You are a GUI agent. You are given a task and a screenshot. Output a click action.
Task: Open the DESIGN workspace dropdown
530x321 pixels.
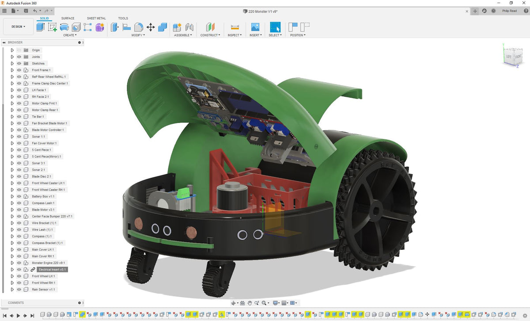pos(18,27)
